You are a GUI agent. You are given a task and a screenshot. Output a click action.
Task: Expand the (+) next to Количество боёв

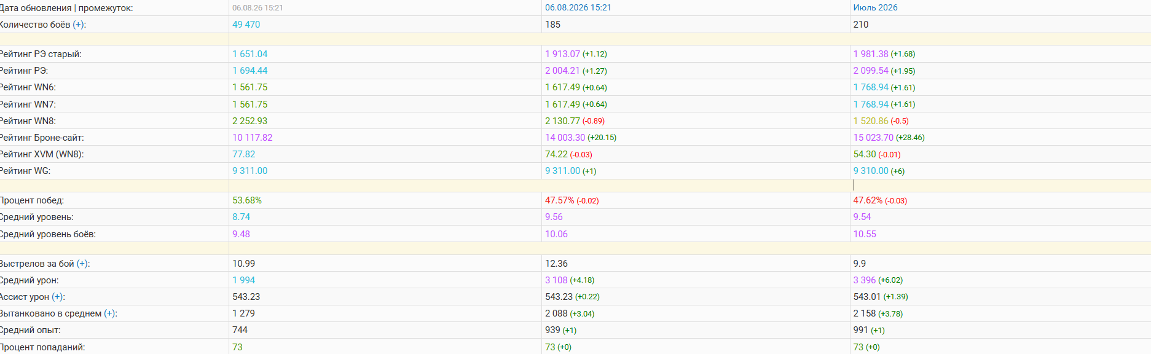[78, 25]
